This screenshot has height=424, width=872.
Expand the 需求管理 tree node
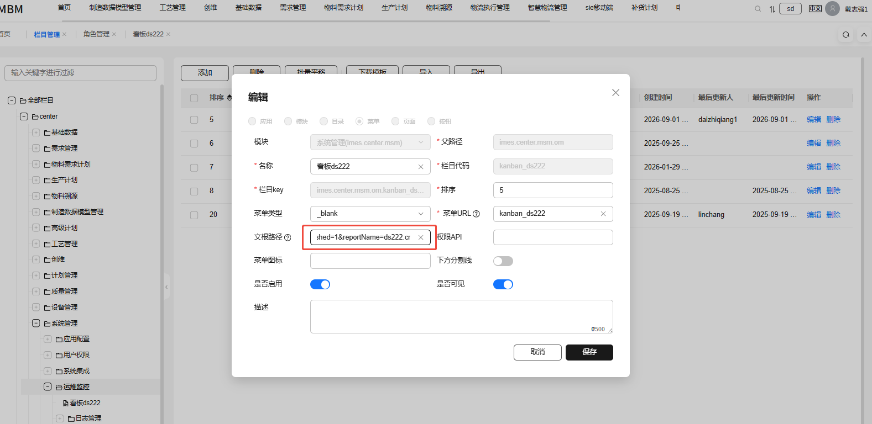click(x=36, y=149)
